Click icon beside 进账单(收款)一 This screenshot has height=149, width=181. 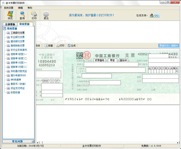[8, 54]
